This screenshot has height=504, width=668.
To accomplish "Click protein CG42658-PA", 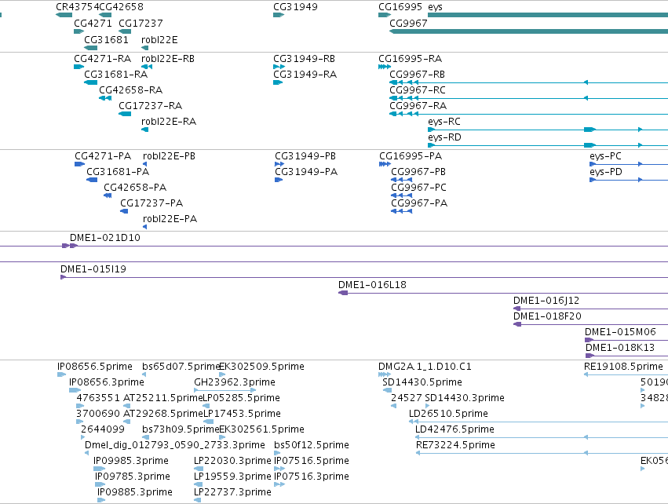I will (135, 188).
